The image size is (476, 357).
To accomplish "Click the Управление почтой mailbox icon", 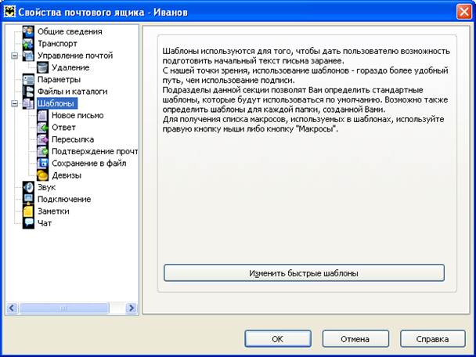I will tap(28, 56).
